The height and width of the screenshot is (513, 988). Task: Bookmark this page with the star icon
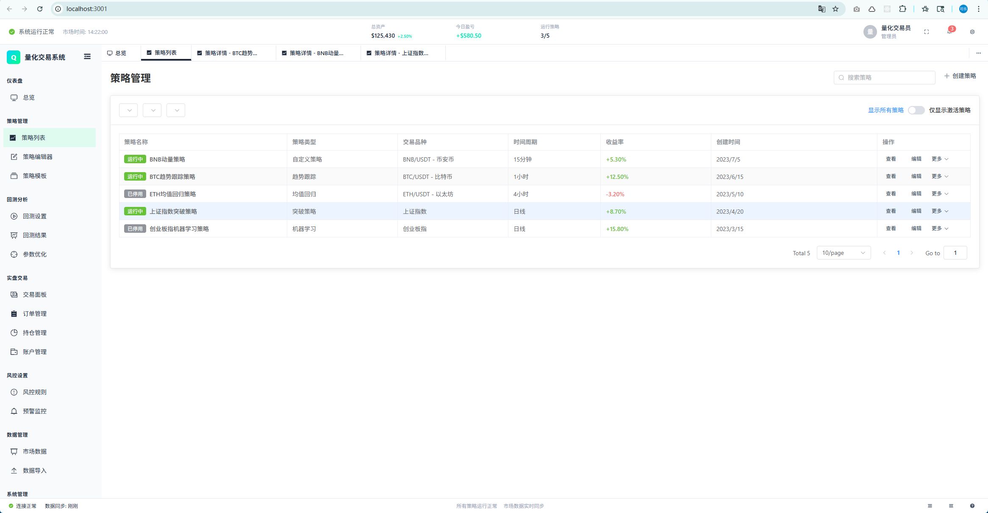[835, 9]
